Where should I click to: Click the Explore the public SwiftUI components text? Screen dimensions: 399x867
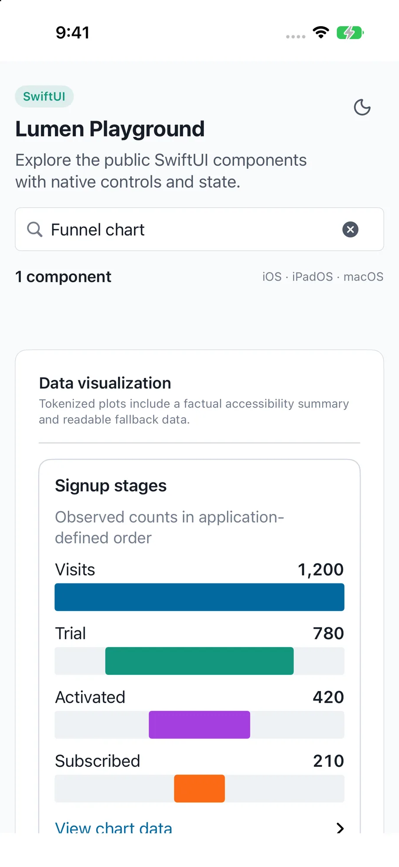click(x=161, y=171)
